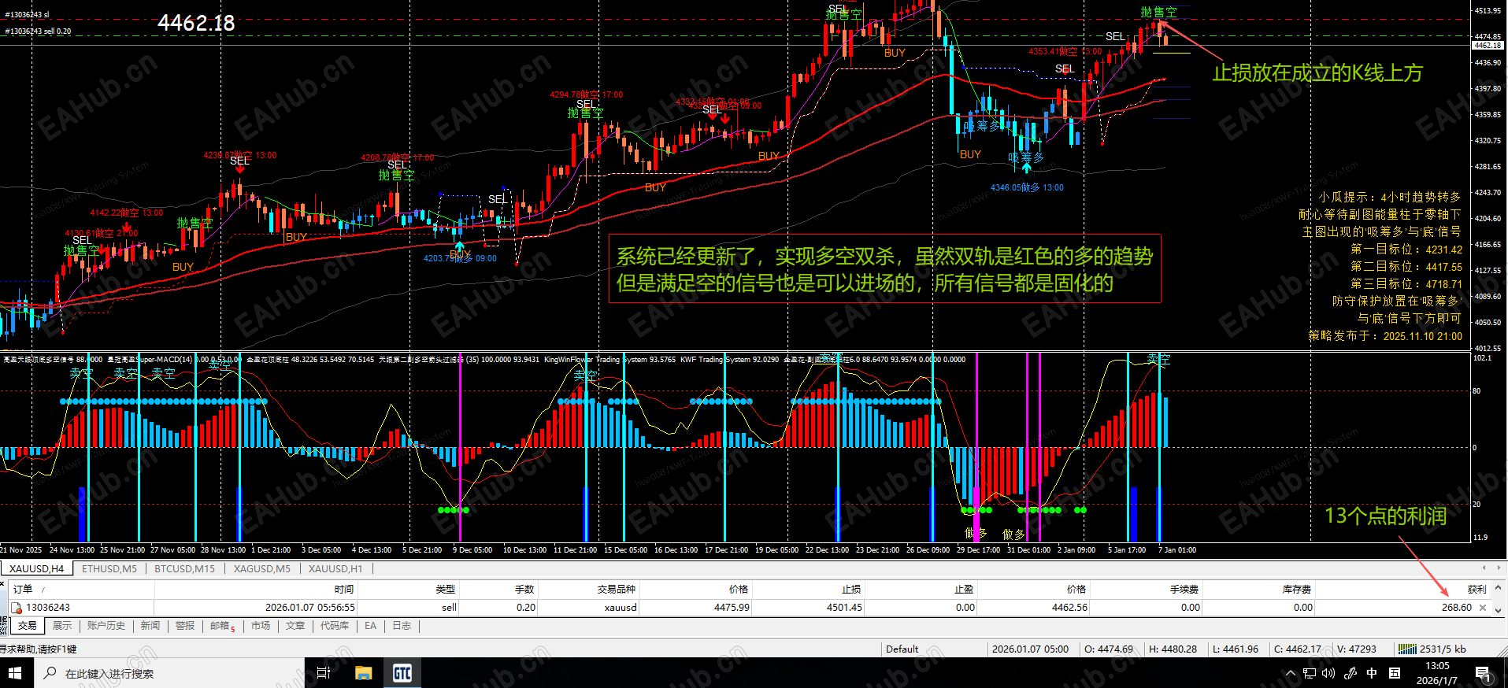Open the 邮箱 terminal tab
Image resolution: width=1508 pixels, height=688 pixels.
222,626
